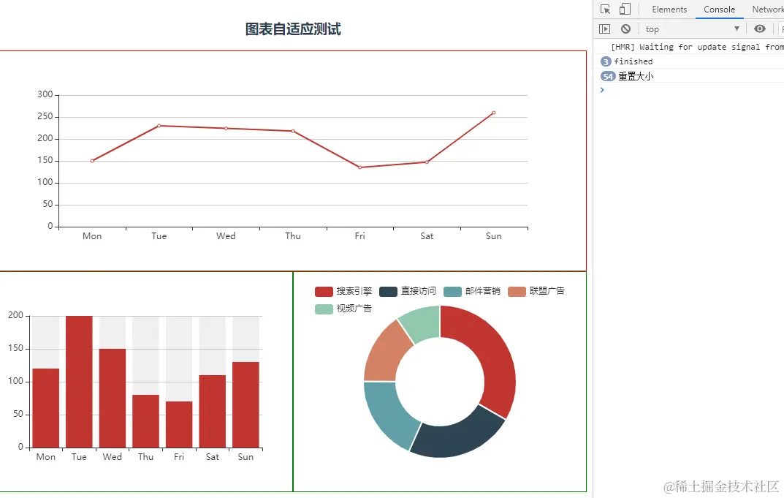
Task: Click the 200 label on bar chart axis
Action: pyautogui.click(x=15, y=315)
